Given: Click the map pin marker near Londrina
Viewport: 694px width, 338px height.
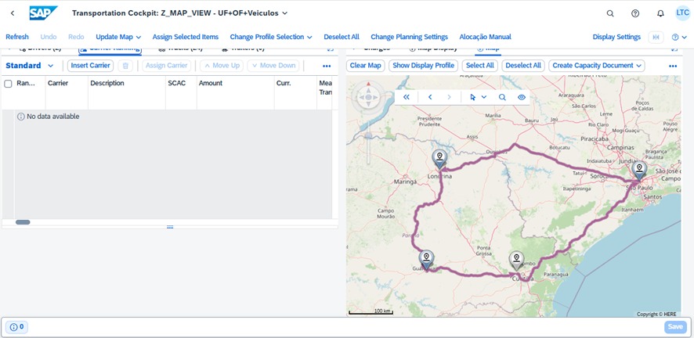Looking at the screenshot, I should pyautogui.click(x=440, y=158).
